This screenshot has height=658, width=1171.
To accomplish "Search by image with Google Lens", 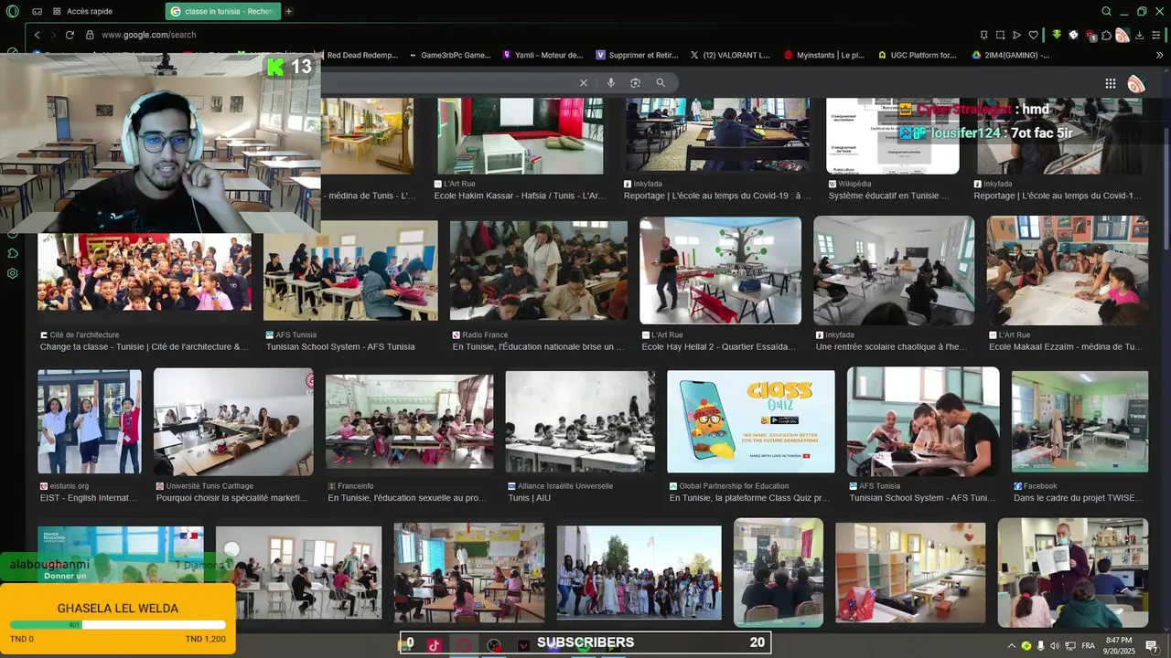I will click(635, 83).
